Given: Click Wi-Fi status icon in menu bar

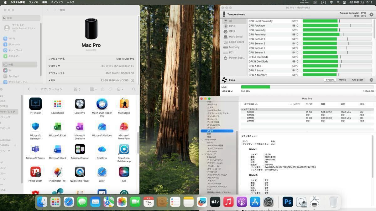Looking at the screenshot, I should click(331, 2).
